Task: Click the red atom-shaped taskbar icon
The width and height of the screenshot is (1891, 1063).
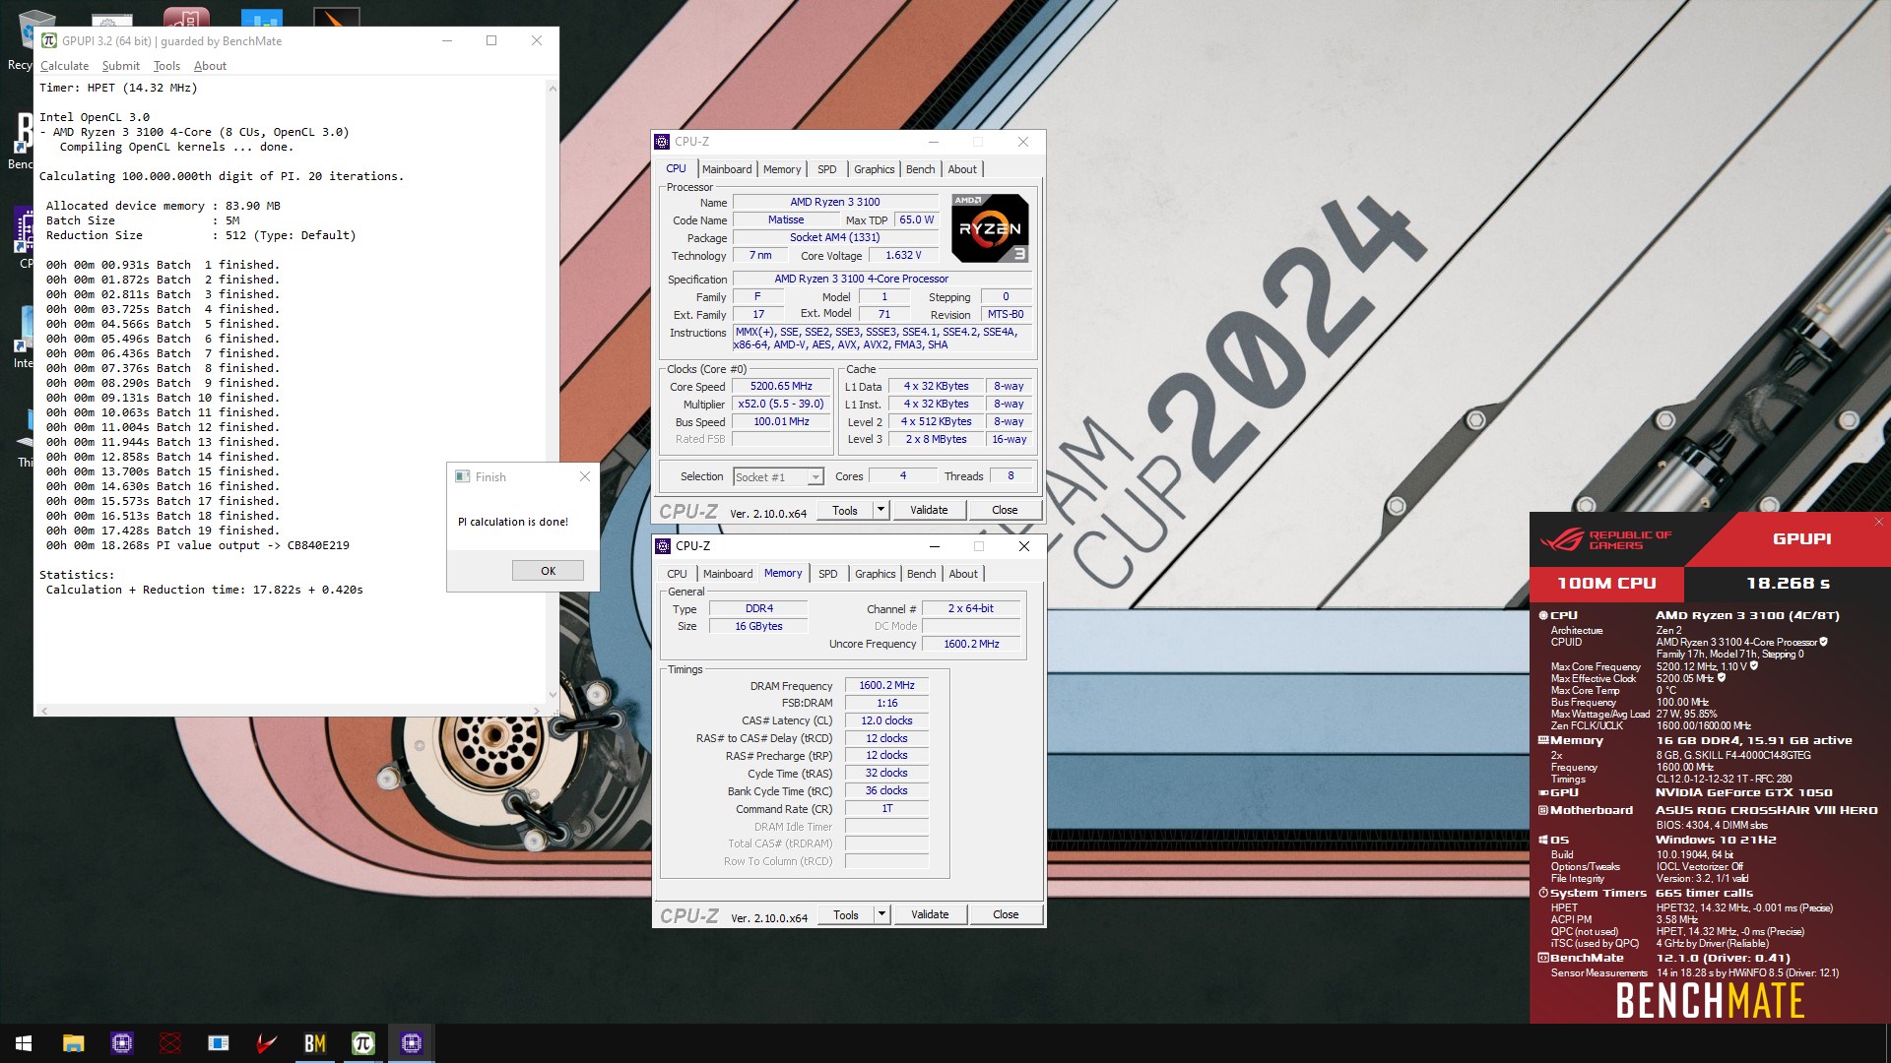Action: (170, 1043)
